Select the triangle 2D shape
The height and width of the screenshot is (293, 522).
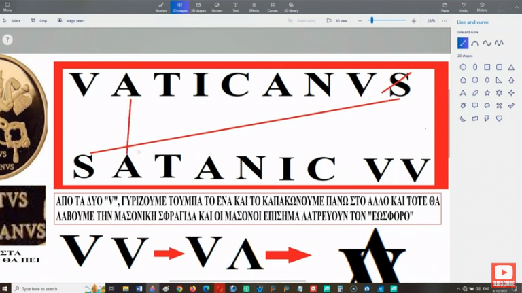click(511, 67)
